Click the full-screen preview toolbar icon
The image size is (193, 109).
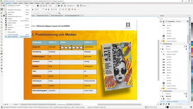pyautogui.click(x=59, y=6)
